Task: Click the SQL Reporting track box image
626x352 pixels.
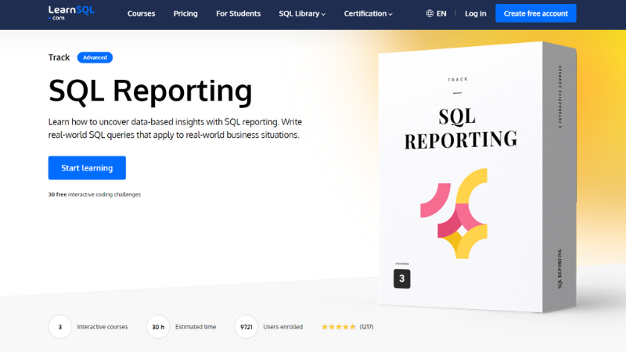Action: pos(477,177)
